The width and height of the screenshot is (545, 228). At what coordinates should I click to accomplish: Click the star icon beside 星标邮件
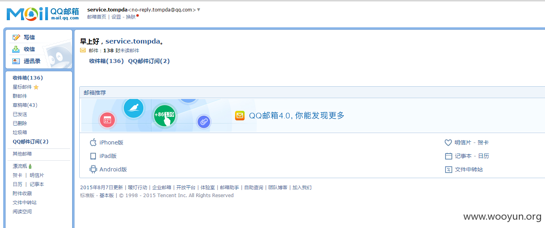[36, 87]
